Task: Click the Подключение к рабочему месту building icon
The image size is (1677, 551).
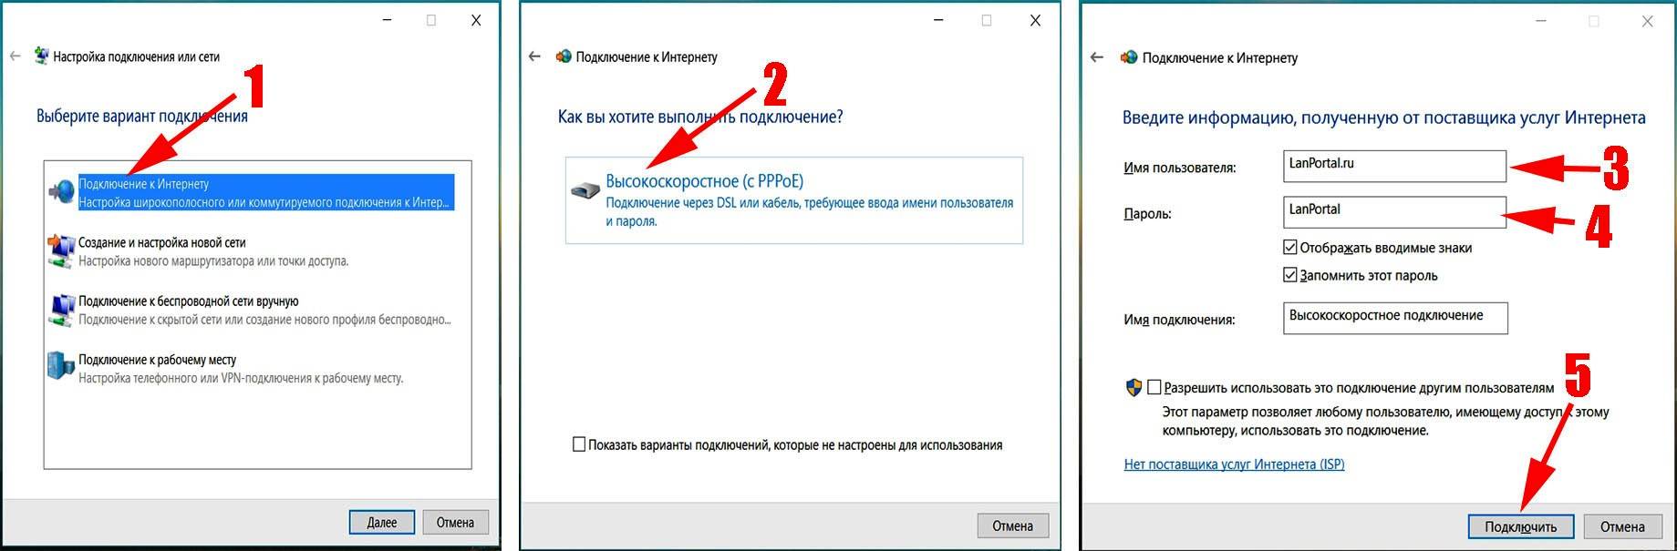Action: click(61, 366)
